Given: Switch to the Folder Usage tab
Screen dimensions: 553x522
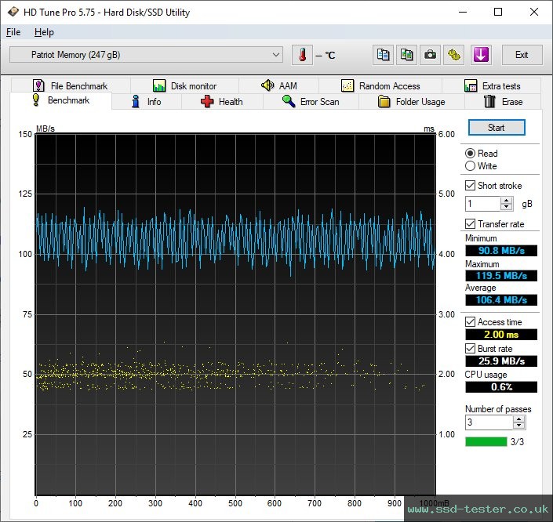Looking at the screenshot, I should [x=412, y=102].
